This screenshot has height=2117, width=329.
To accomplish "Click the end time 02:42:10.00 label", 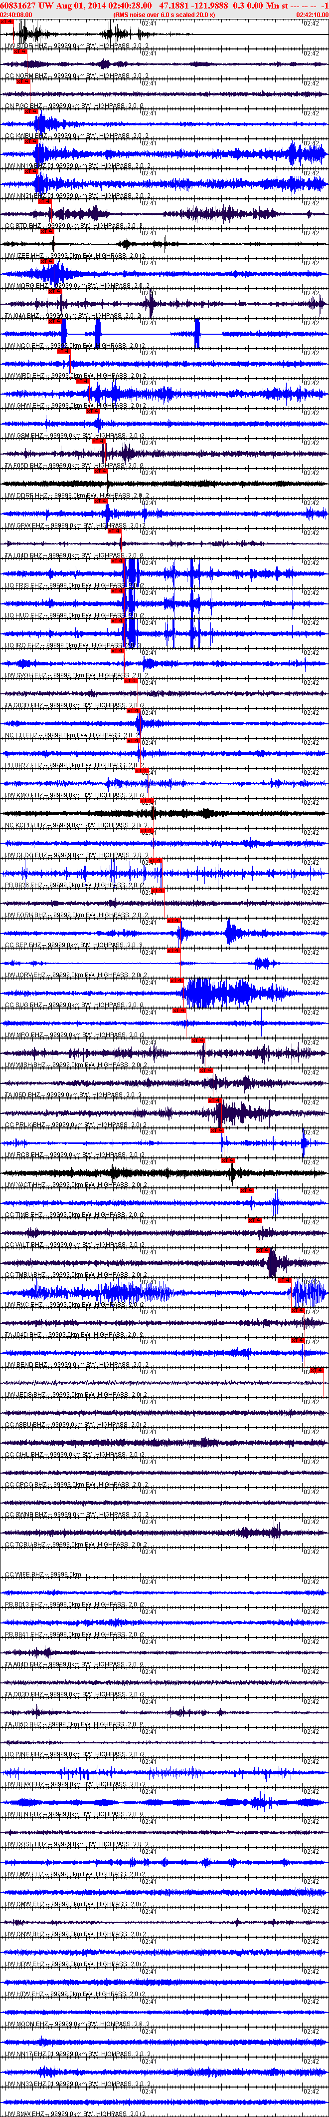I will pyautogui.click(x=312, y=15).
